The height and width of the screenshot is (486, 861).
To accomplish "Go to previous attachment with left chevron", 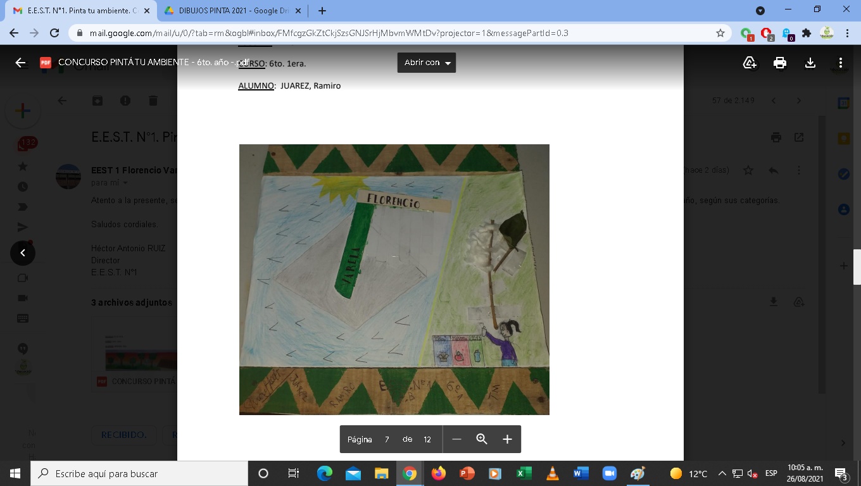I will (x=23, y=253).
